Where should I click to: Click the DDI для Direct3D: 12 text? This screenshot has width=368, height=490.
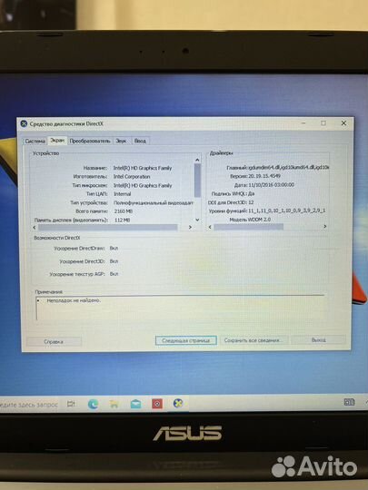[x=231, y=202]
